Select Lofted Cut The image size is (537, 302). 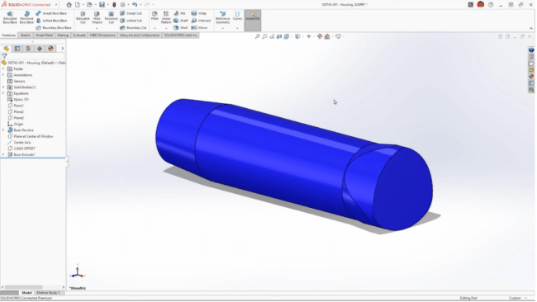131,21
